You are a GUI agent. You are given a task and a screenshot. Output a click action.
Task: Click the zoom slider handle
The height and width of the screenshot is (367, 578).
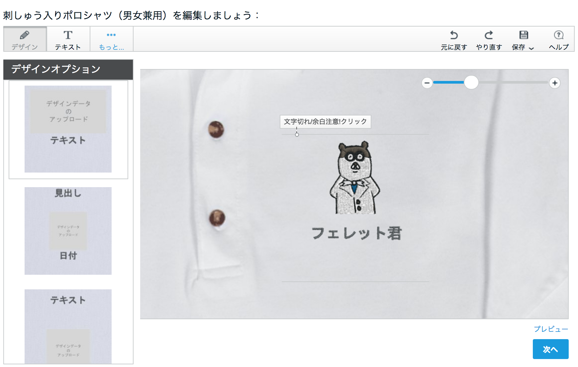point(471,82)
